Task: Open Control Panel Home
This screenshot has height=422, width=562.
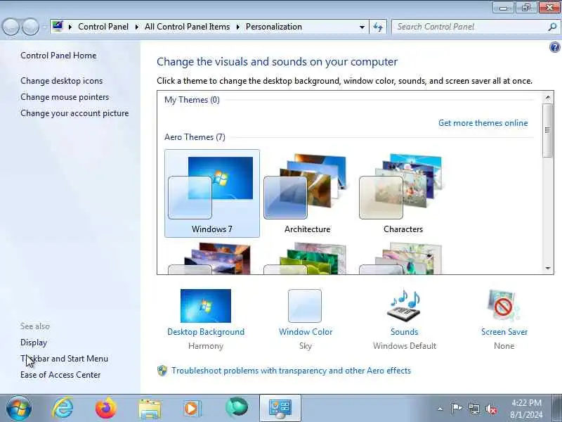Action: 58,56
